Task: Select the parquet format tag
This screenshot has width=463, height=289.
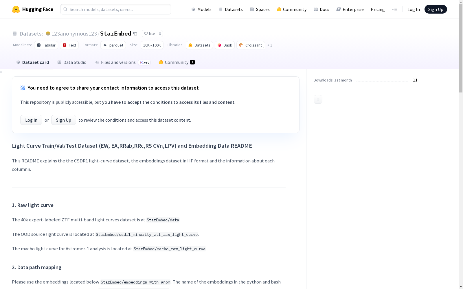Action: [113, 45]
